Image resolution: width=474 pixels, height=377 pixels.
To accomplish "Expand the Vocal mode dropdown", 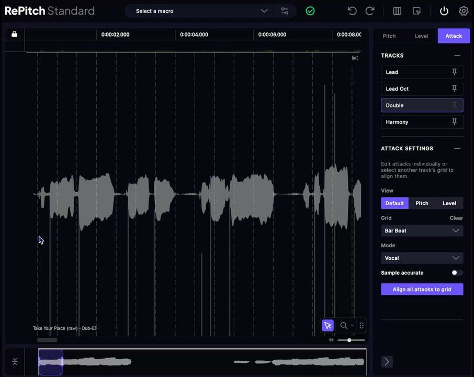I will [x=422, y=258].
